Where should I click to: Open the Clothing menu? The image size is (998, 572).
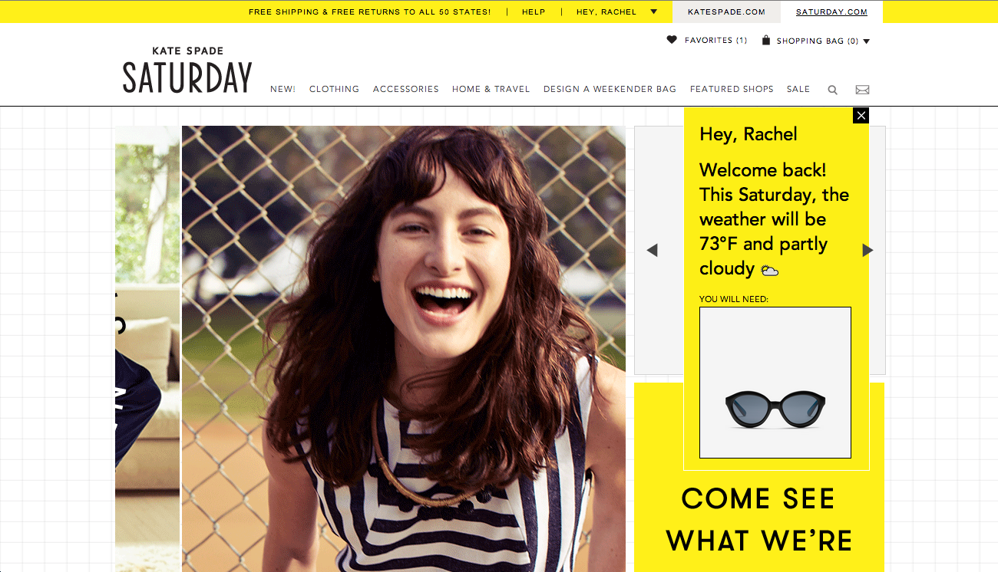tap(334, 89)
